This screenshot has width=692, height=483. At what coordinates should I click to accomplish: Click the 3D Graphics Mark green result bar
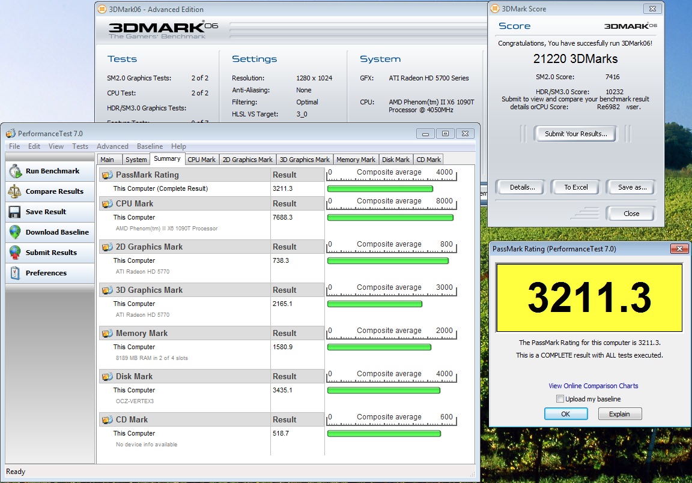tap(375, 304)
